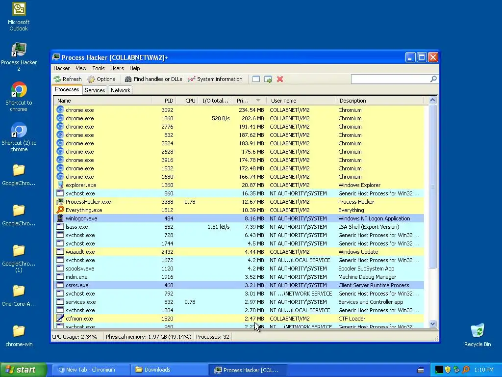Click into the search filter box
This screenshot has width=502, height=377.
[x=390, y=79]
